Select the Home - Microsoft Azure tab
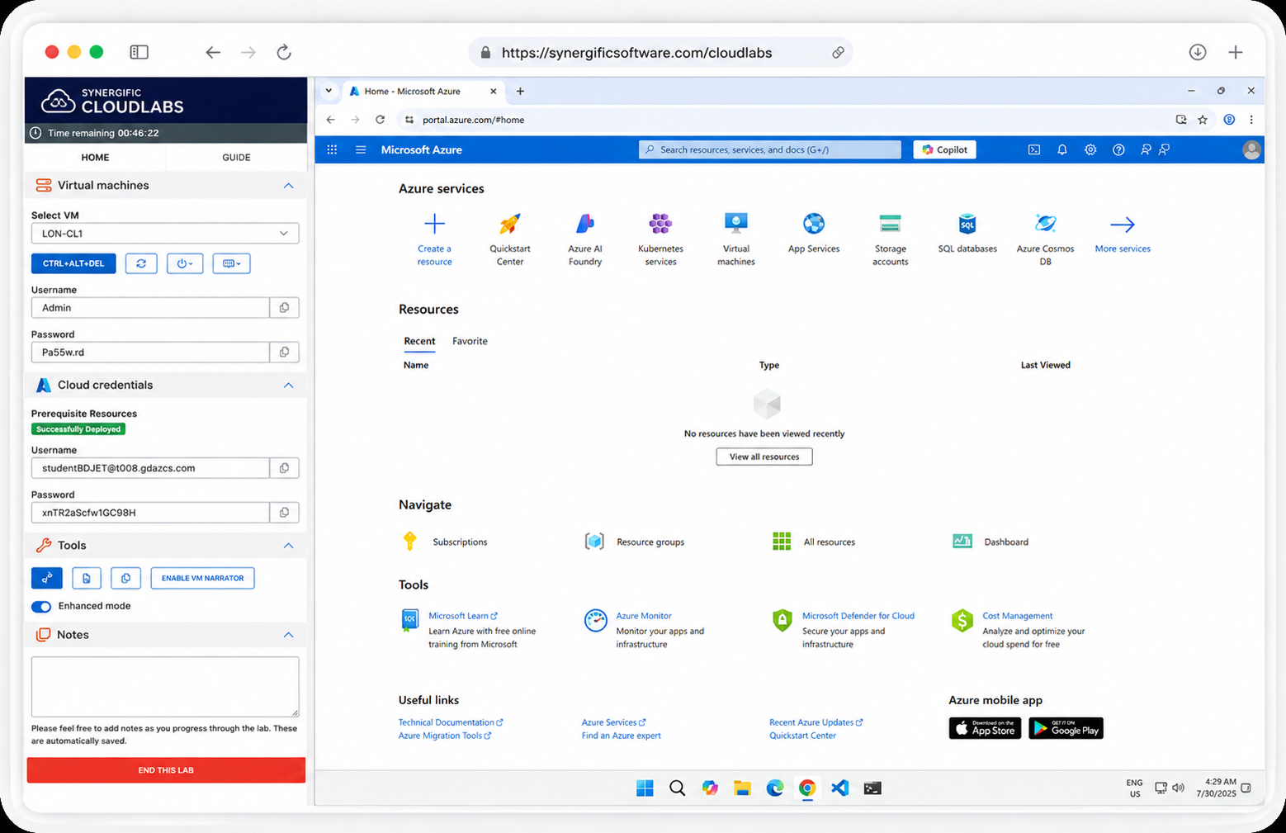The width and height of the screenshot is (1286, 833). click(x=423, y=91)
